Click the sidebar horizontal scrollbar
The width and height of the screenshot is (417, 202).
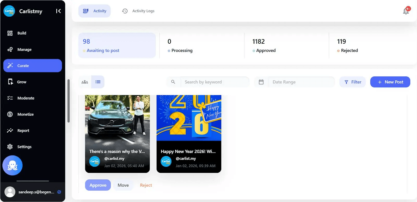[33, 181]
